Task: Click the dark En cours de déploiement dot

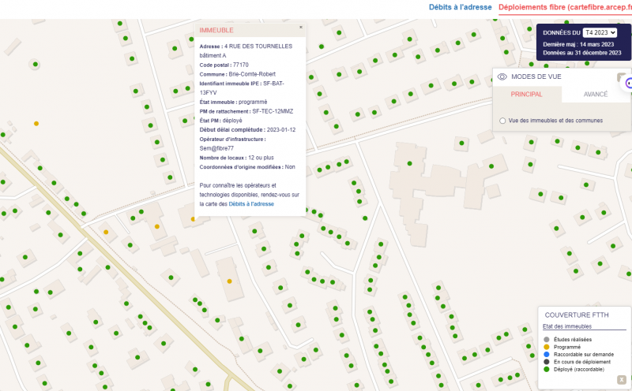Action: click(546, 362)
